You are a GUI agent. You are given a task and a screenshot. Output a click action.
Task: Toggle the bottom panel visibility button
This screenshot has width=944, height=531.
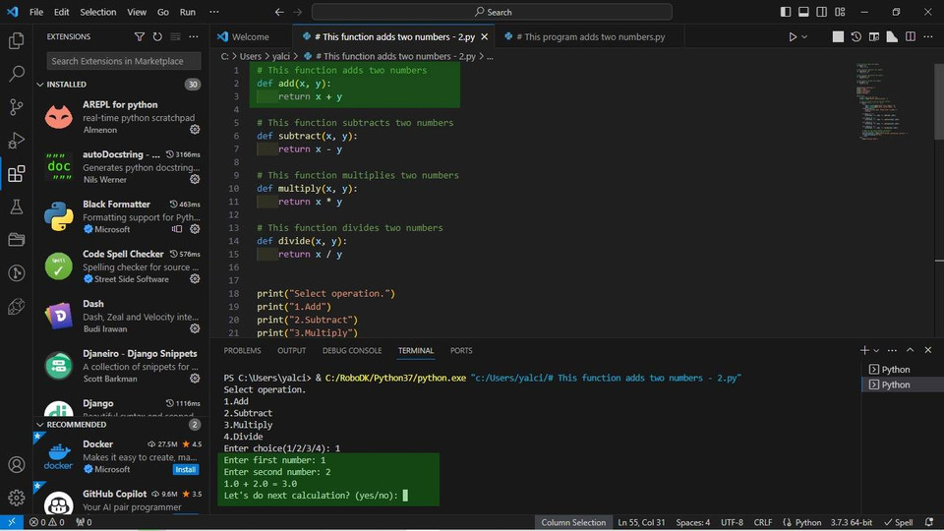[803, 12]
